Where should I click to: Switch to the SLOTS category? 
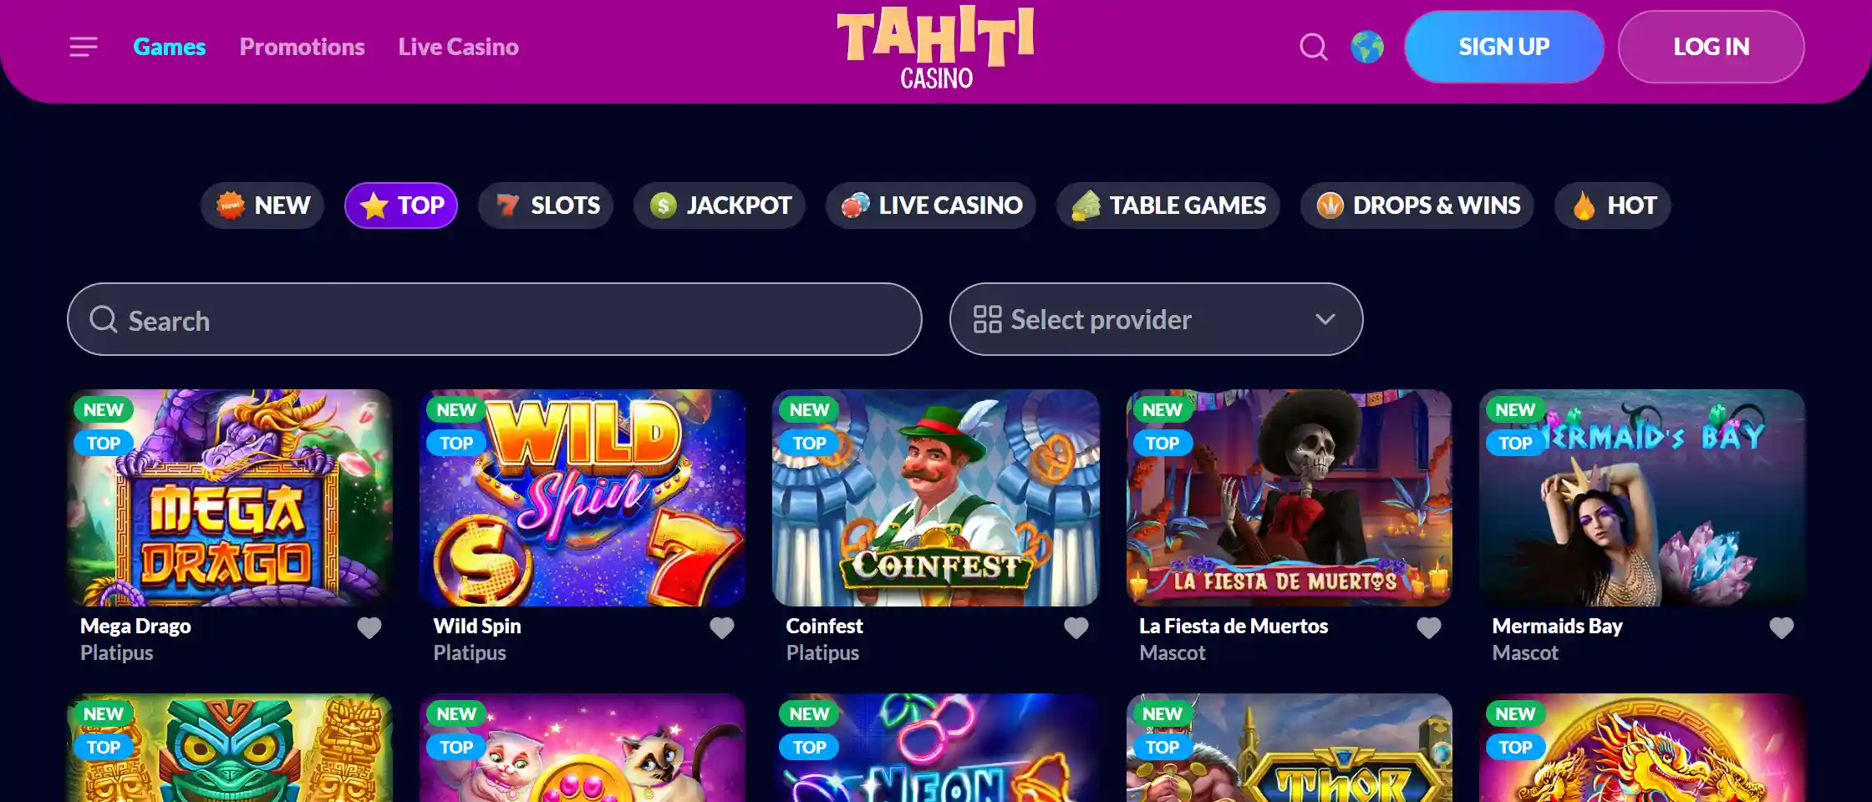tap(546, 206)
